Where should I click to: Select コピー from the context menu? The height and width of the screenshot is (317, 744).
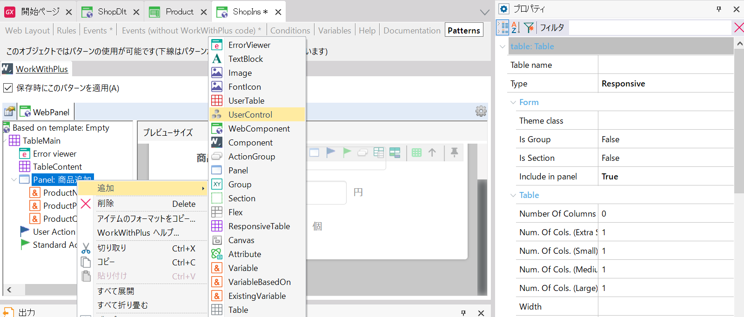[143, 262]
